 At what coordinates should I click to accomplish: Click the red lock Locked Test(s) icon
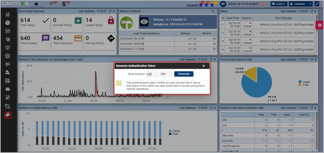click(x=111, y=21)
